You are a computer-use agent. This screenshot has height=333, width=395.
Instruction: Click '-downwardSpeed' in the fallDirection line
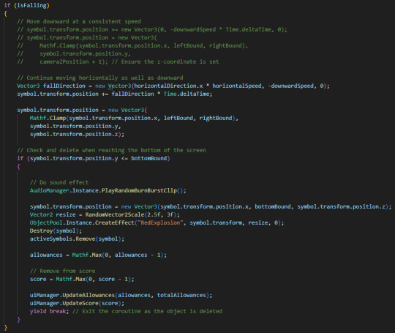point(290,86)
